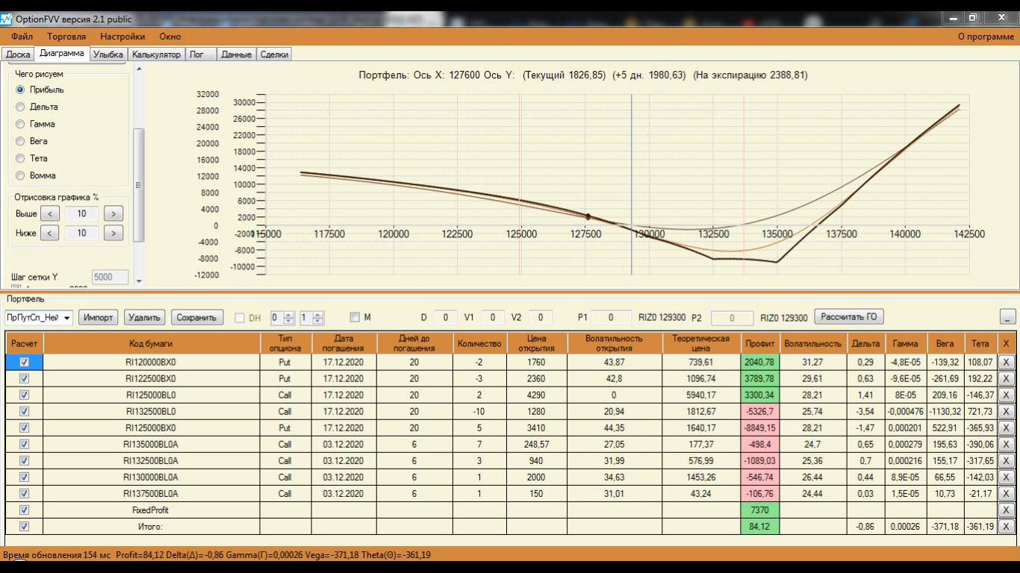Viewport: 1020px width, 573px height.
Task: Click the 'Выше' decrease arrow button
Action: pyautogui.click(x=49, y=213)
